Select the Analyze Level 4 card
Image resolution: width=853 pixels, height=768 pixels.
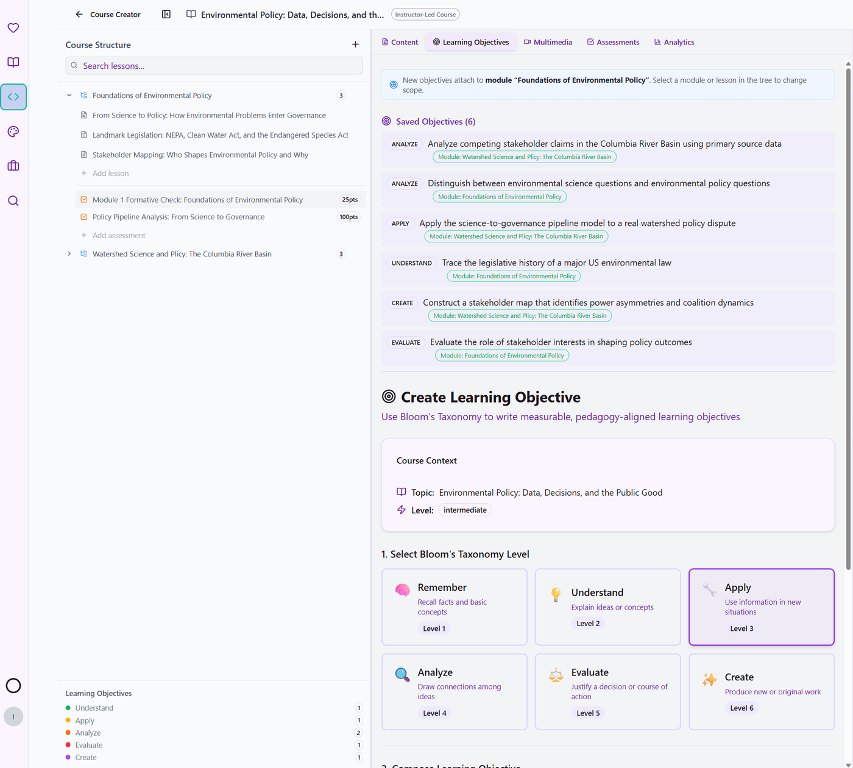(455, 692)
